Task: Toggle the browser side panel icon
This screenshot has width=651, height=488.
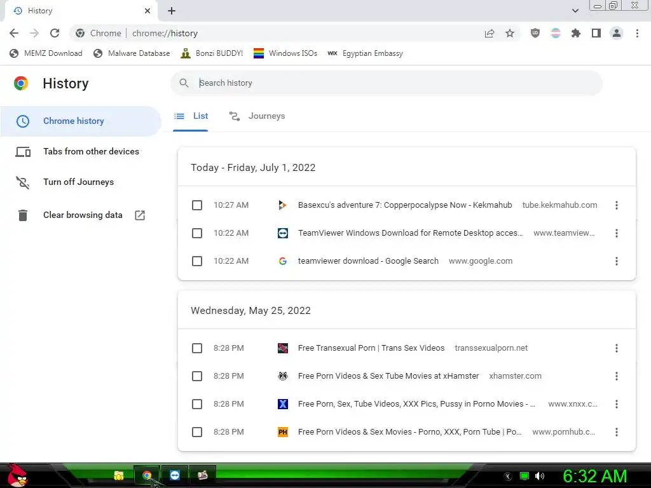Action: coord(596,33)
